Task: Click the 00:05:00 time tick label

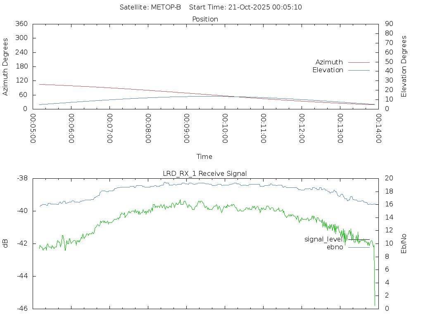Action: 33,128
